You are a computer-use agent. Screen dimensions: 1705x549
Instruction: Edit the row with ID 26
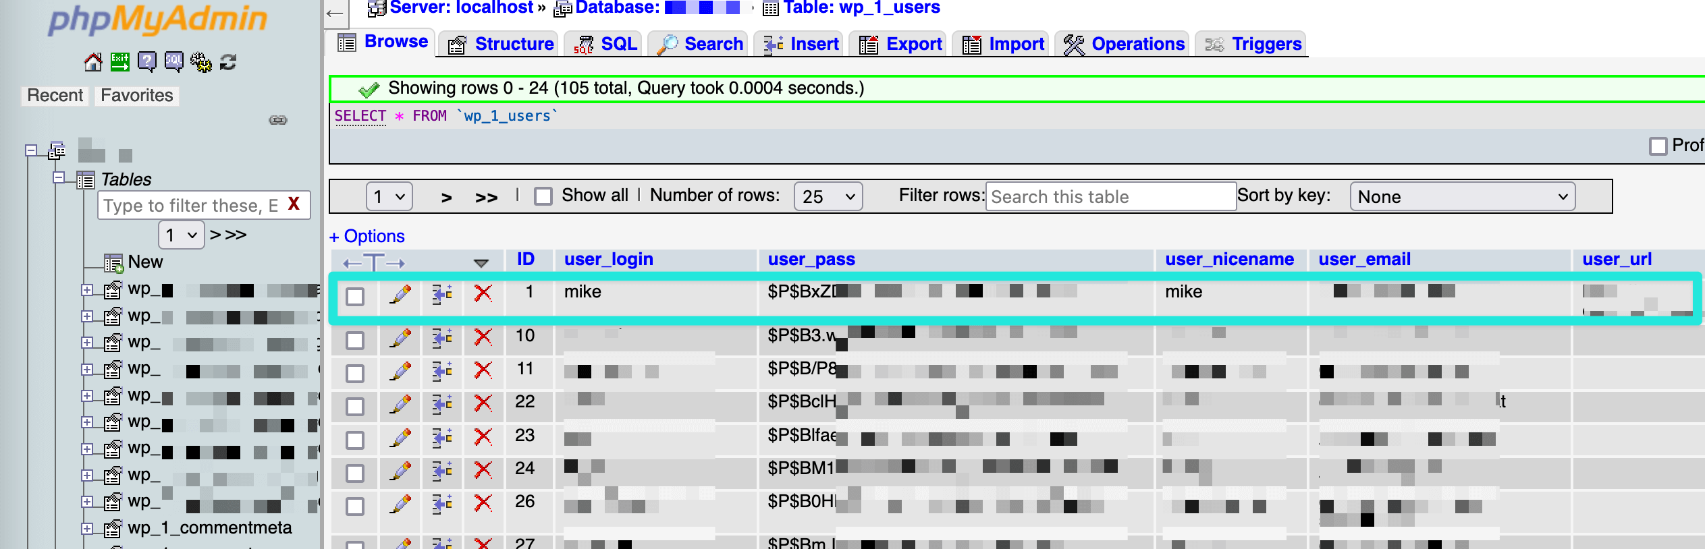(x=400, y=504)
